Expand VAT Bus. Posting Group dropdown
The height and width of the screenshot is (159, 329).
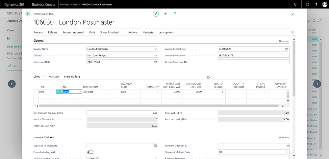coord(156,158)
